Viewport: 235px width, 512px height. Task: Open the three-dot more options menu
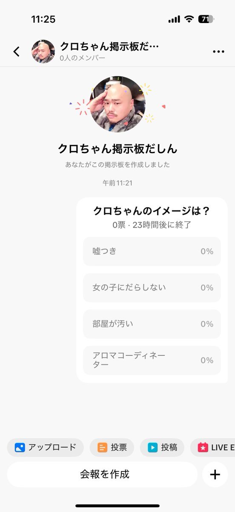(218, 52)
